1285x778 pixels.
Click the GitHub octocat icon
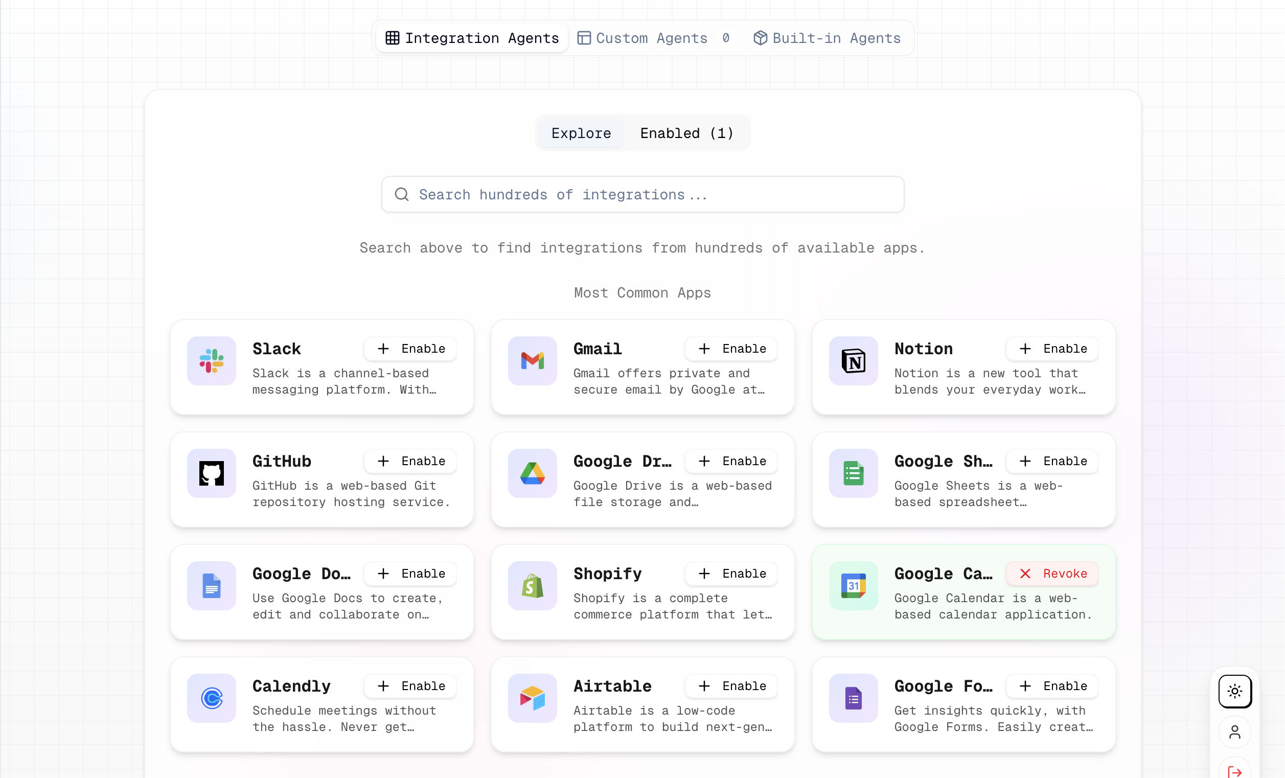pyautogui.click(x=211, y=473)
